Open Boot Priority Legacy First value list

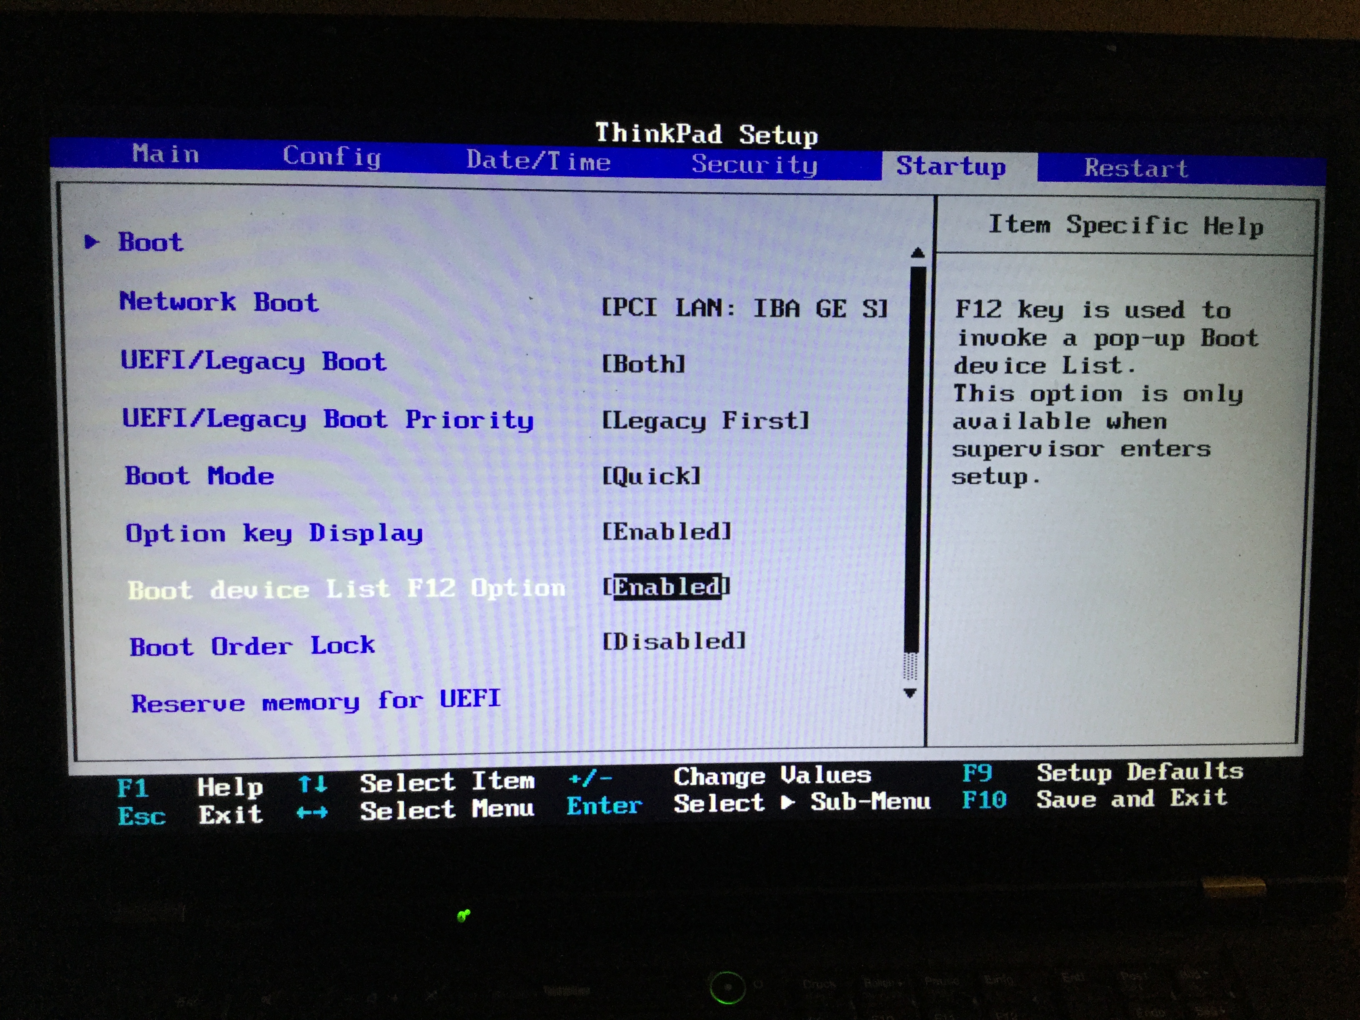pyautogui.click(x=705, y=420)
